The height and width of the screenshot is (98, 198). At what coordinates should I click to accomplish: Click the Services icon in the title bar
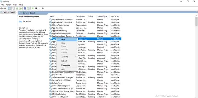[1, 2]
